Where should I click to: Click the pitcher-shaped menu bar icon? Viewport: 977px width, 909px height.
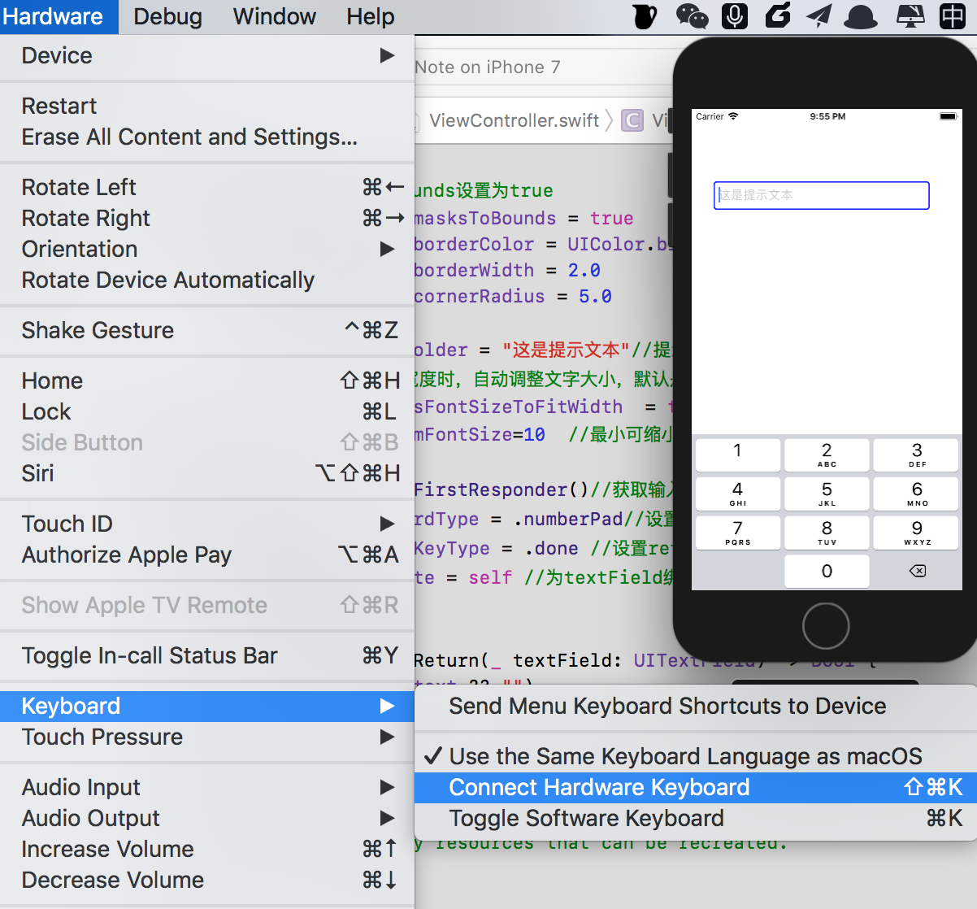point(645,15)
